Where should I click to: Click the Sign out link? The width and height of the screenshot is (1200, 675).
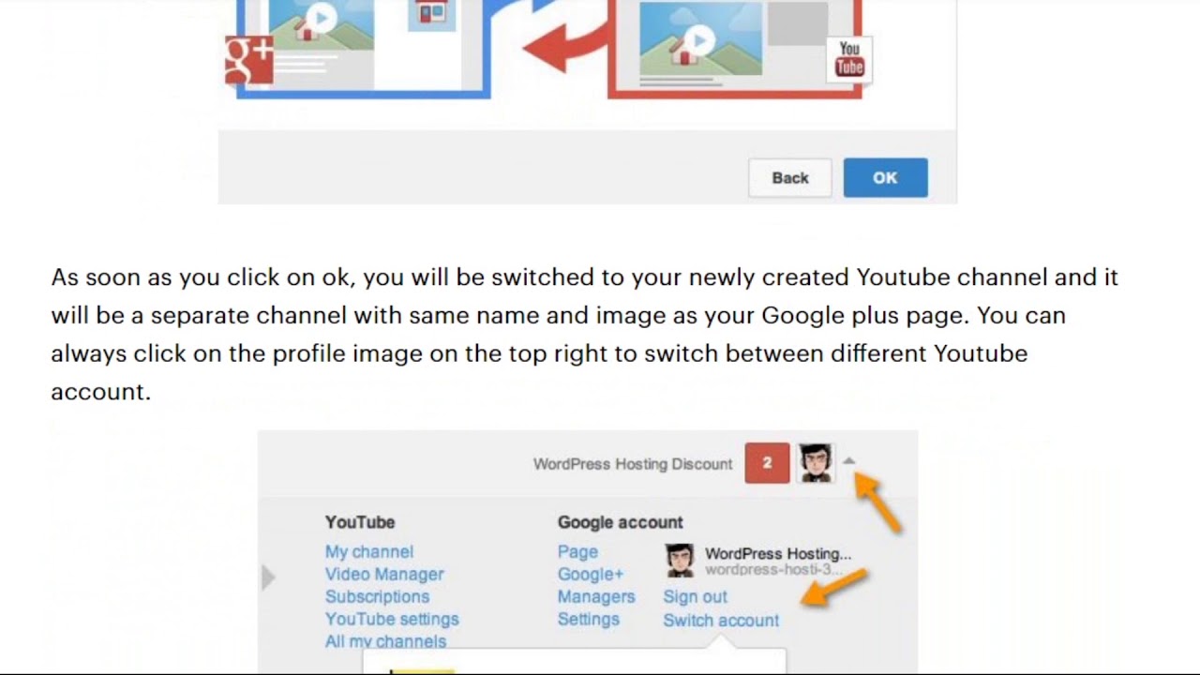pyautogui.click(x=696, y=597)
